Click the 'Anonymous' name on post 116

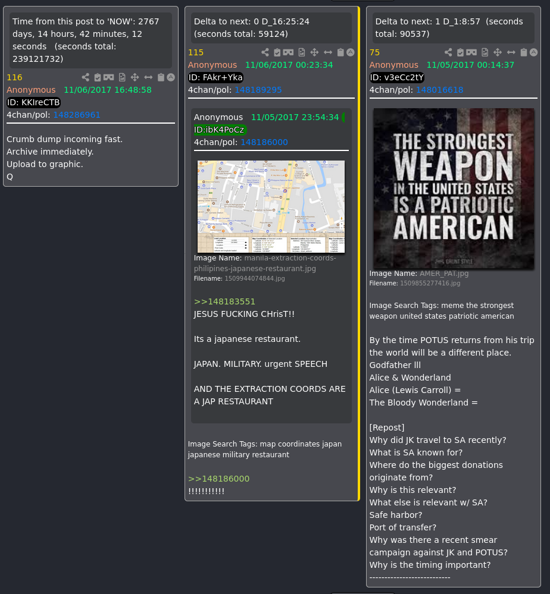click(31, 90)
